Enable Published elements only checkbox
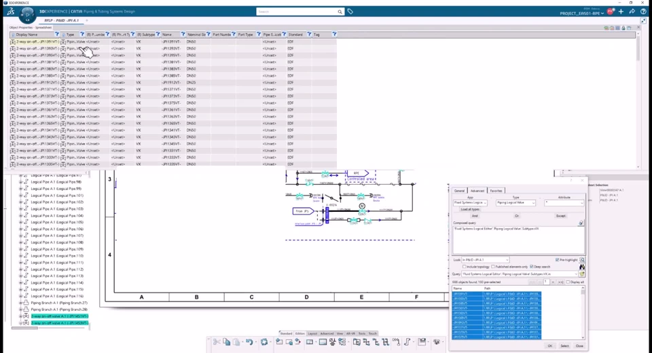652x353 pixels. click(x=493, y=267)
